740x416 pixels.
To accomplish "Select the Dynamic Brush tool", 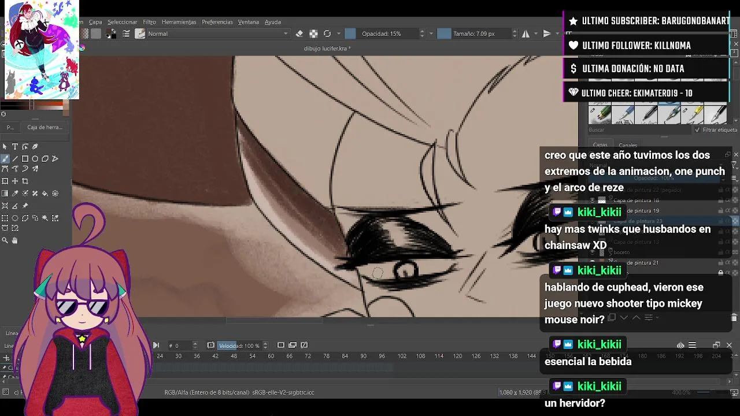I will 25,169.
